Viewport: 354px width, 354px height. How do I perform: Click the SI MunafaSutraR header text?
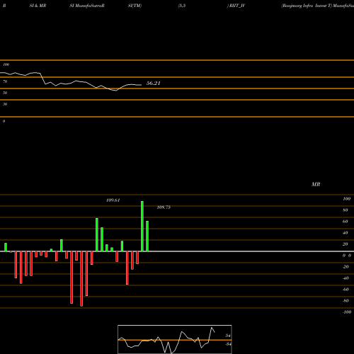[87, 6]
